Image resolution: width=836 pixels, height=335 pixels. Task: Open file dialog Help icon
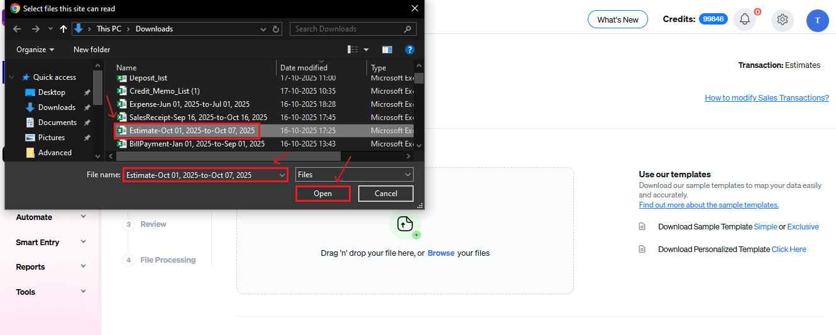pos(410,50)
